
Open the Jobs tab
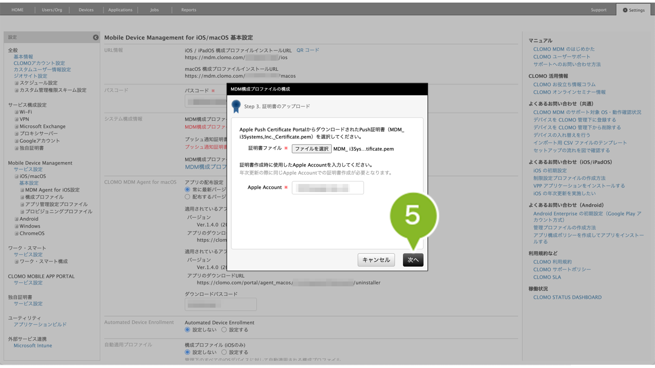pyautogui.click(x=154, y=10)
